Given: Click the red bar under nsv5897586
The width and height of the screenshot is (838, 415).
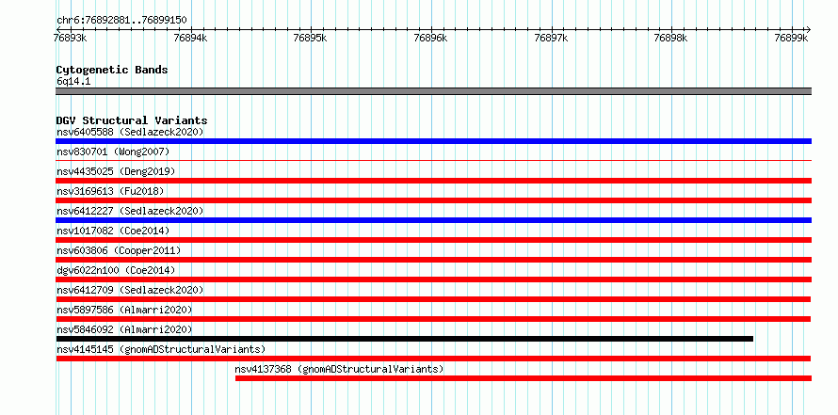Looking at the screenshot, I should [433, 319].
